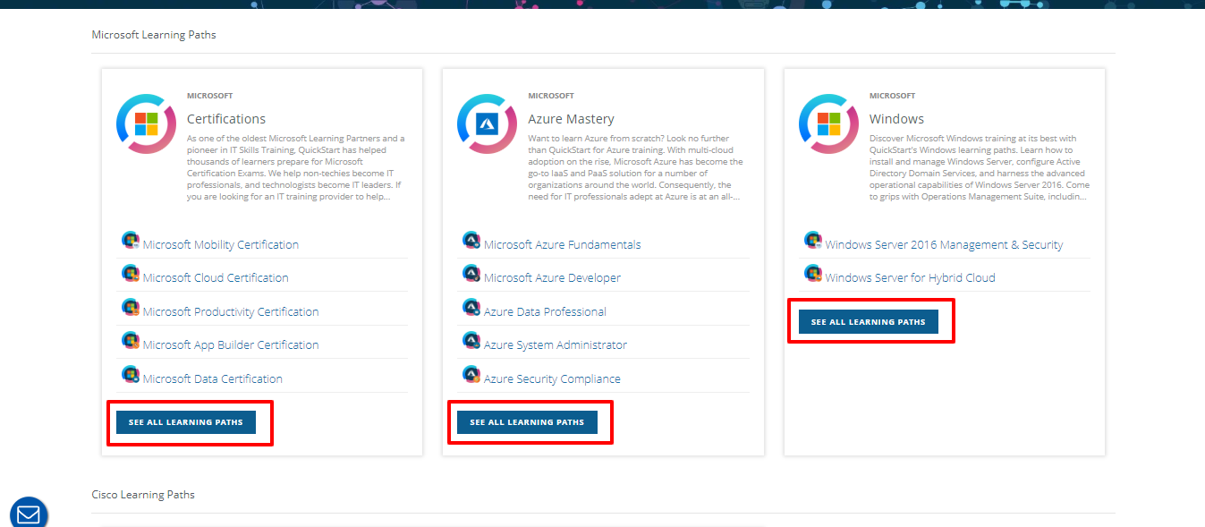Open the envelope chat widget at bottom left
Screen dimensions: 1205x527
pos(28,513)
